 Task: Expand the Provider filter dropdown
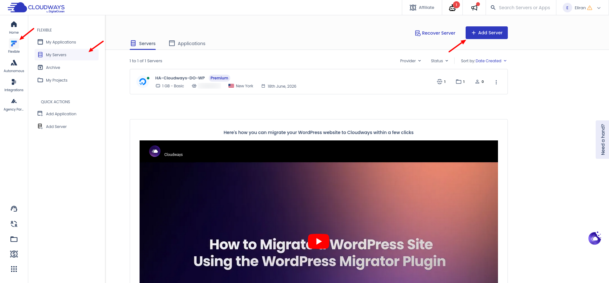pos(410,61)
